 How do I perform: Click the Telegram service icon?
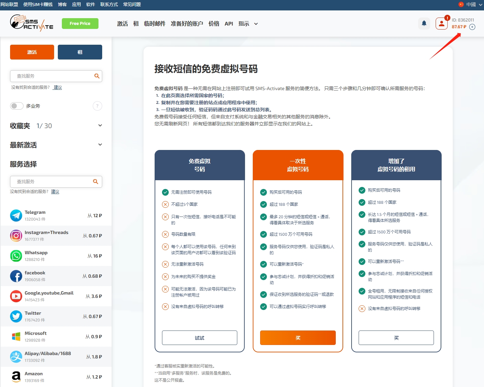(x=16, y=216)
